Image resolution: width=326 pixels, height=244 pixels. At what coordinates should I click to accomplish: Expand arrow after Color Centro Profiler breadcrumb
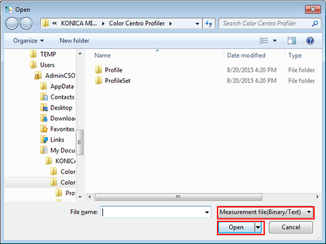point(170,23)
